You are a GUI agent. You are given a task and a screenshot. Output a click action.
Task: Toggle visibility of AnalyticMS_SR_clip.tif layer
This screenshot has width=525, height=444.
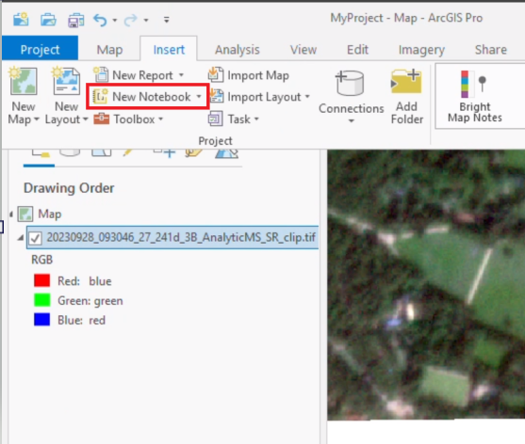coord(36,238)
